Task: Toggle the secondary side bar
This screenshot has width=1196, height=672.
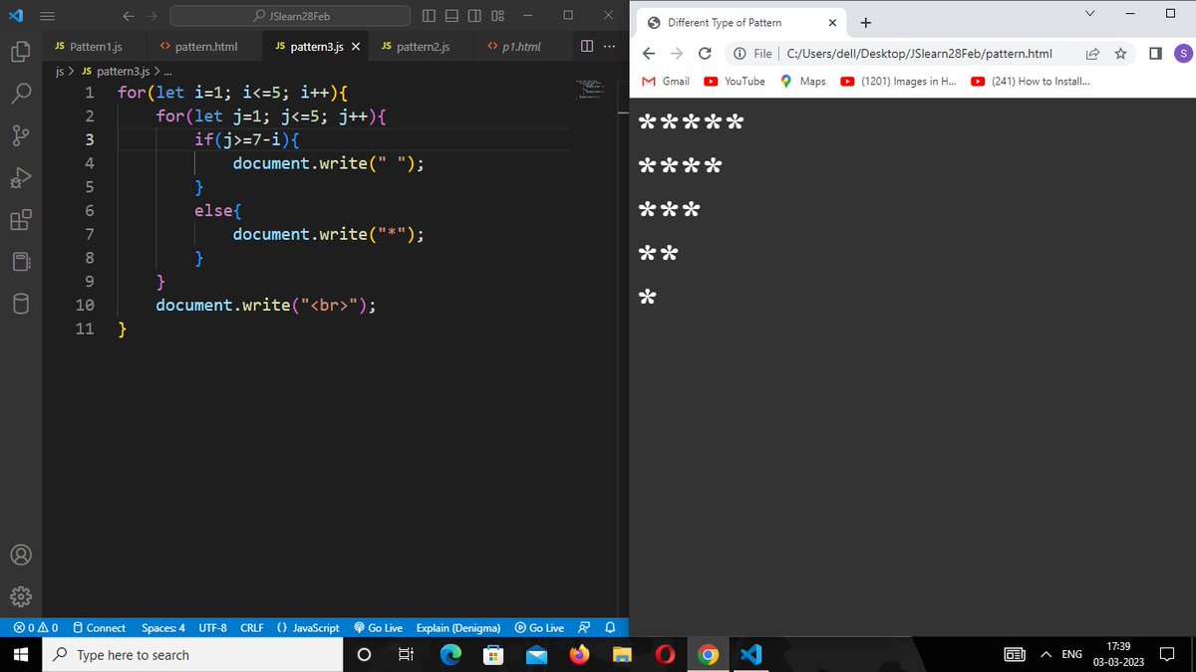Action: click(474, 16)
